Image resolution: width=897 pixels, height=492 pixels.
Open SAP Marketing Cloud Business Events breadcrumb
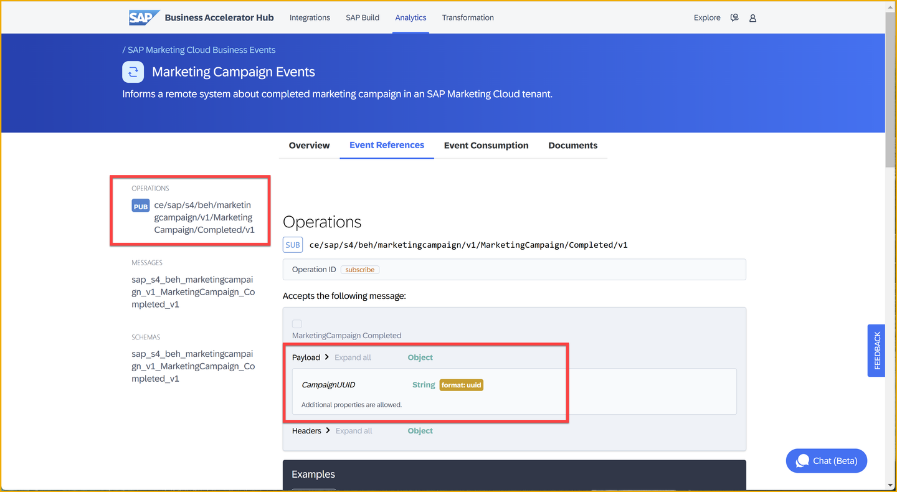pyautogui.click(x=201, y=50)
